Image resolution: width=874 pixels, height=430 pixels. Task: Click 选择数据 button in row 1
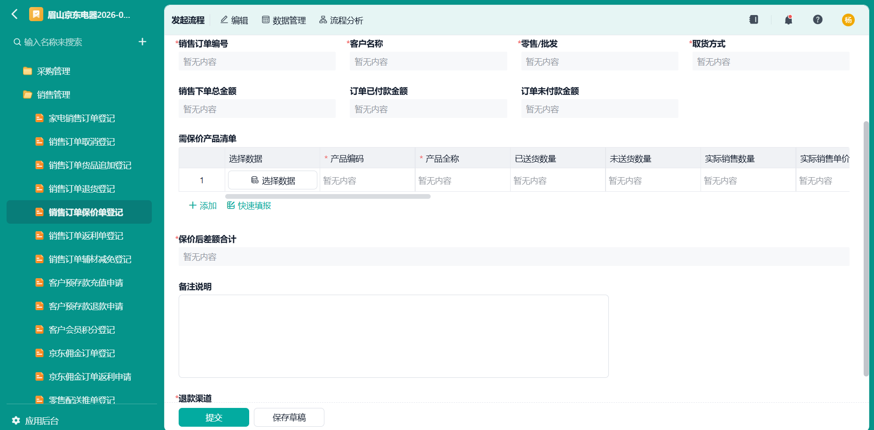pyautogui.click(x=273, y=180)
